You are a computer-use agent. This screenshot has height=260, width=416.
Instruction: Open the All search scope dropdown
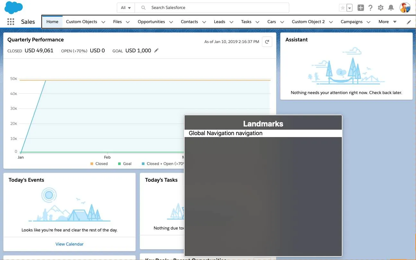(x=126, y=8)
